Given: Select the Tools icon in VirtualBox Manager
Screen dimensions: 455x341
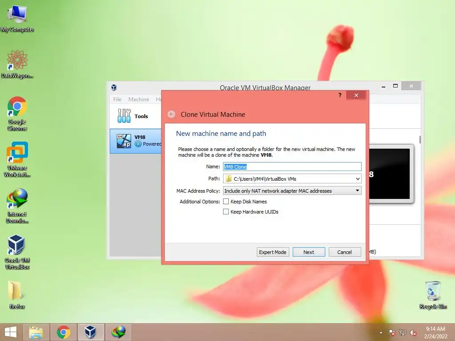Looking at the screenshot, I should pos(124,116).
